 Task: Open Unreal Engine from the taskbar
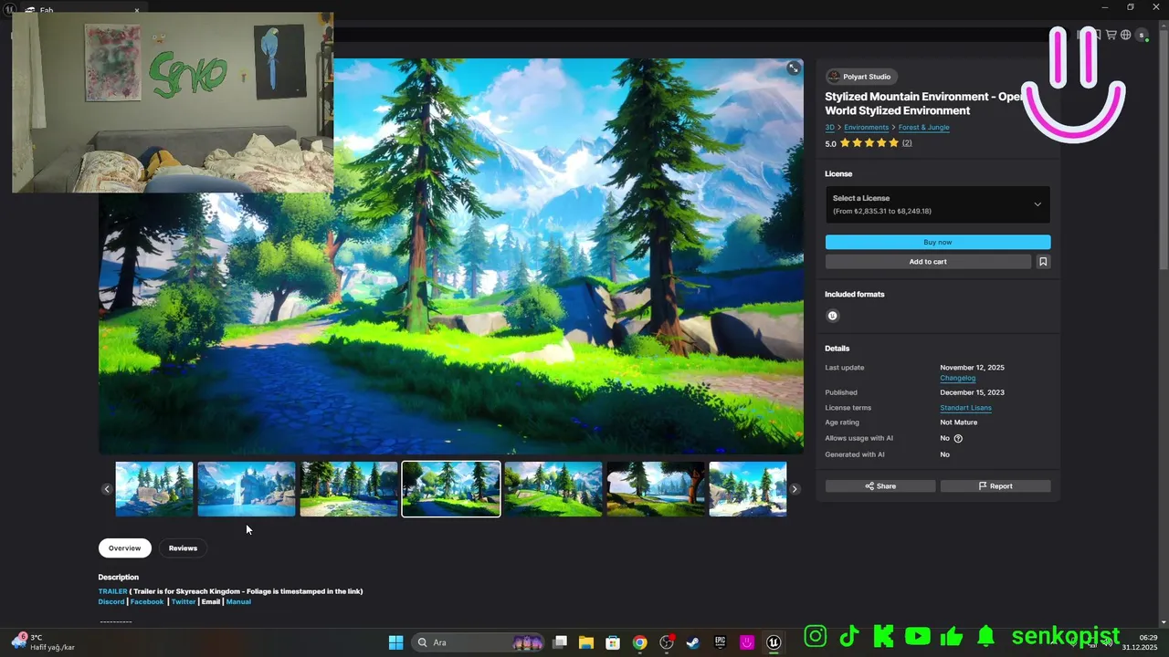tap(774, 642)
